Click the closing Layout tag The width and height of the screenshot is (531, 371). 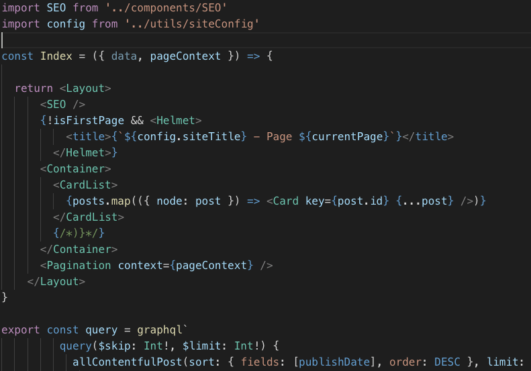(56, 281)
